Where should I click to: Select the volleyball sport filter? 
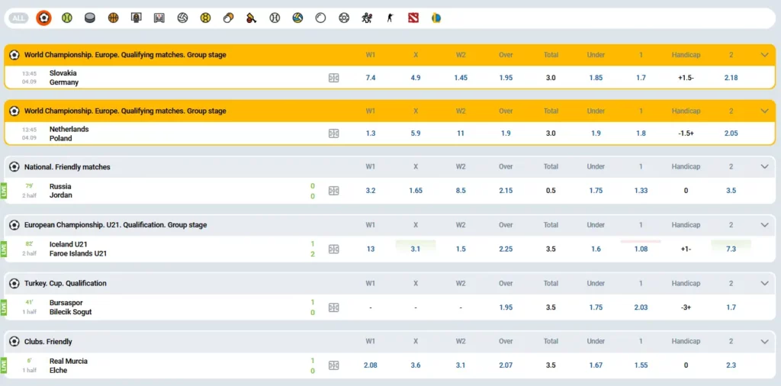(x=182, y=18)
